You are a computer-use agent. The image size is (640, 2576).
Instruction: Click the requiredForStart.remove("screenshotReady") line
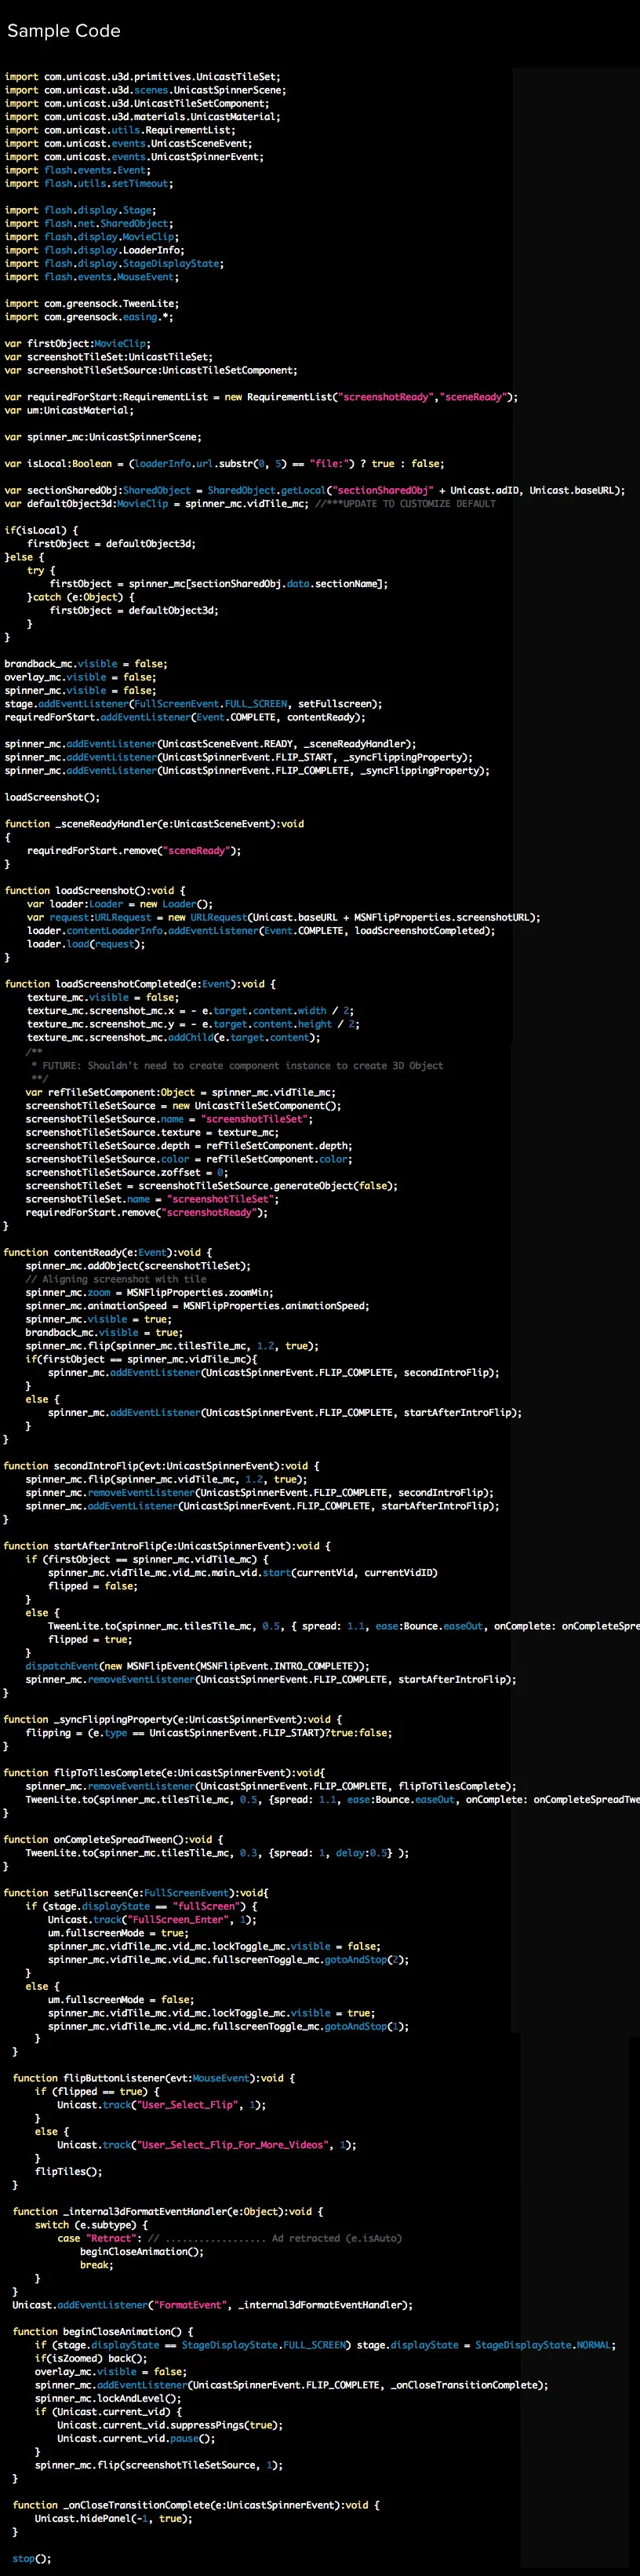[147, 1213]
